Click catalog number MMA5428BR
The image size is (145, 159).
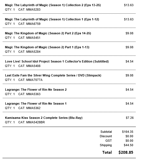coord(35,122)
